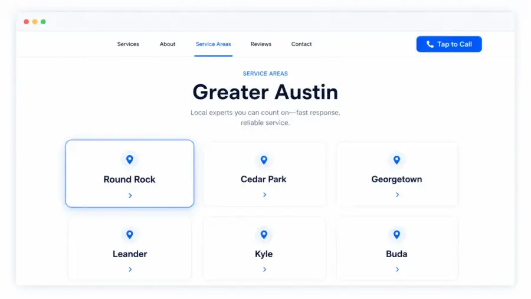The height and width of the screenshot is (299, 531).
Task: Click the red close window dot
Action: [x=26, y=22]
